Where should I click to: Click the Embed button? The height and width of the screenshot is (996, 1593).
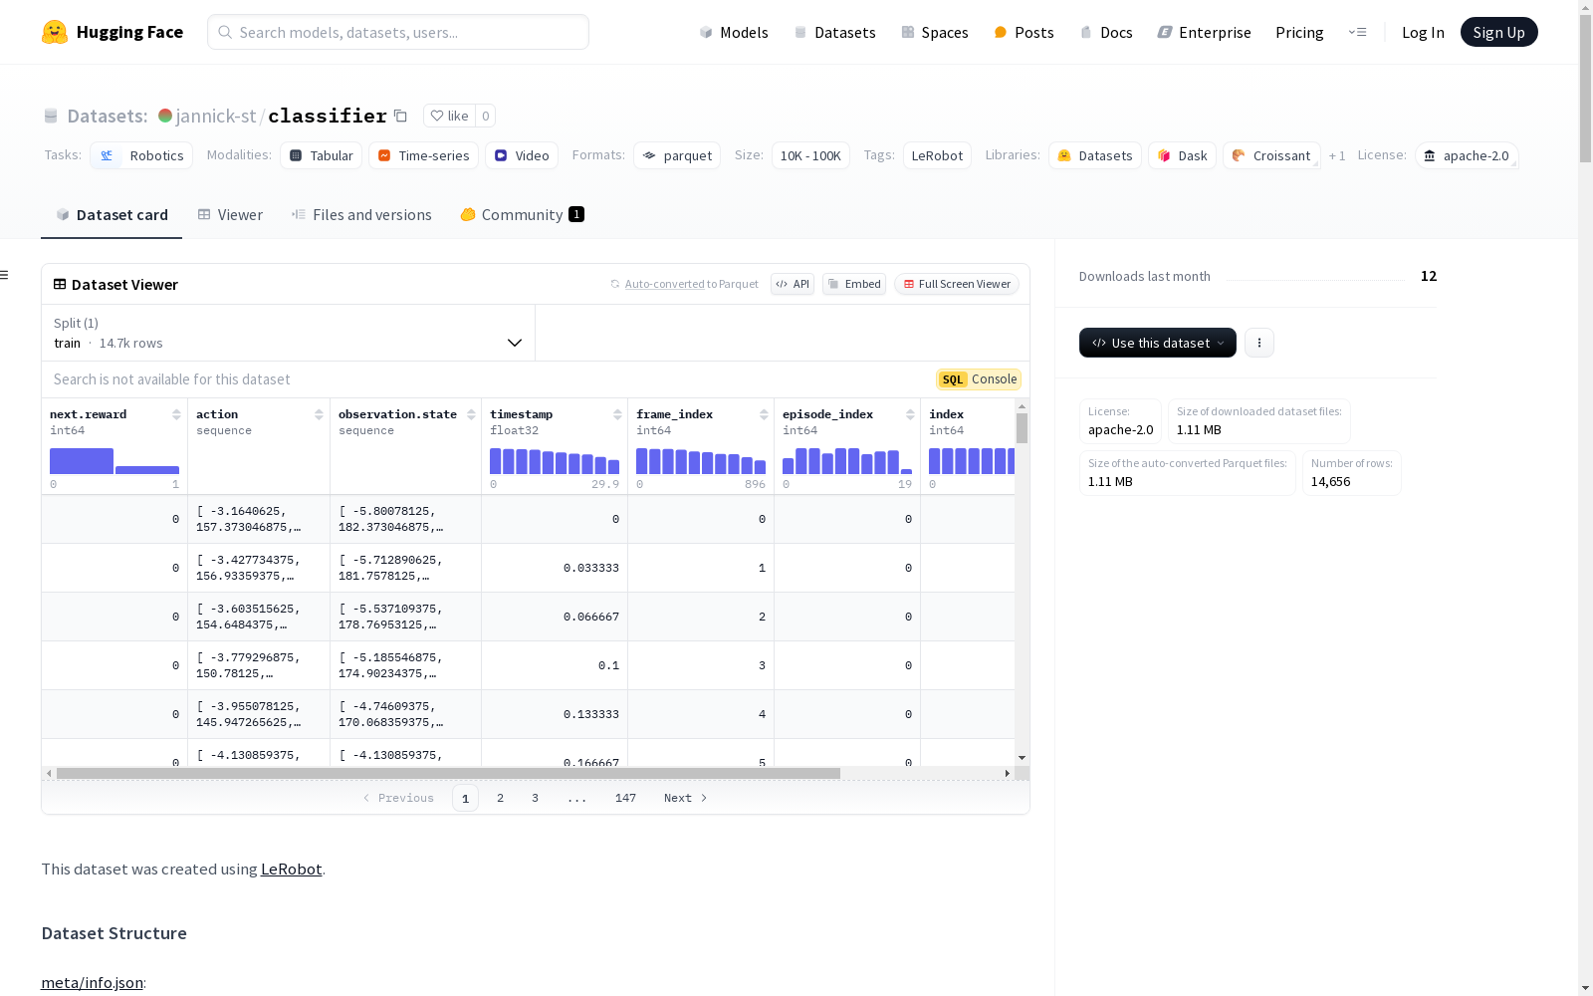[x=854, y=284]
